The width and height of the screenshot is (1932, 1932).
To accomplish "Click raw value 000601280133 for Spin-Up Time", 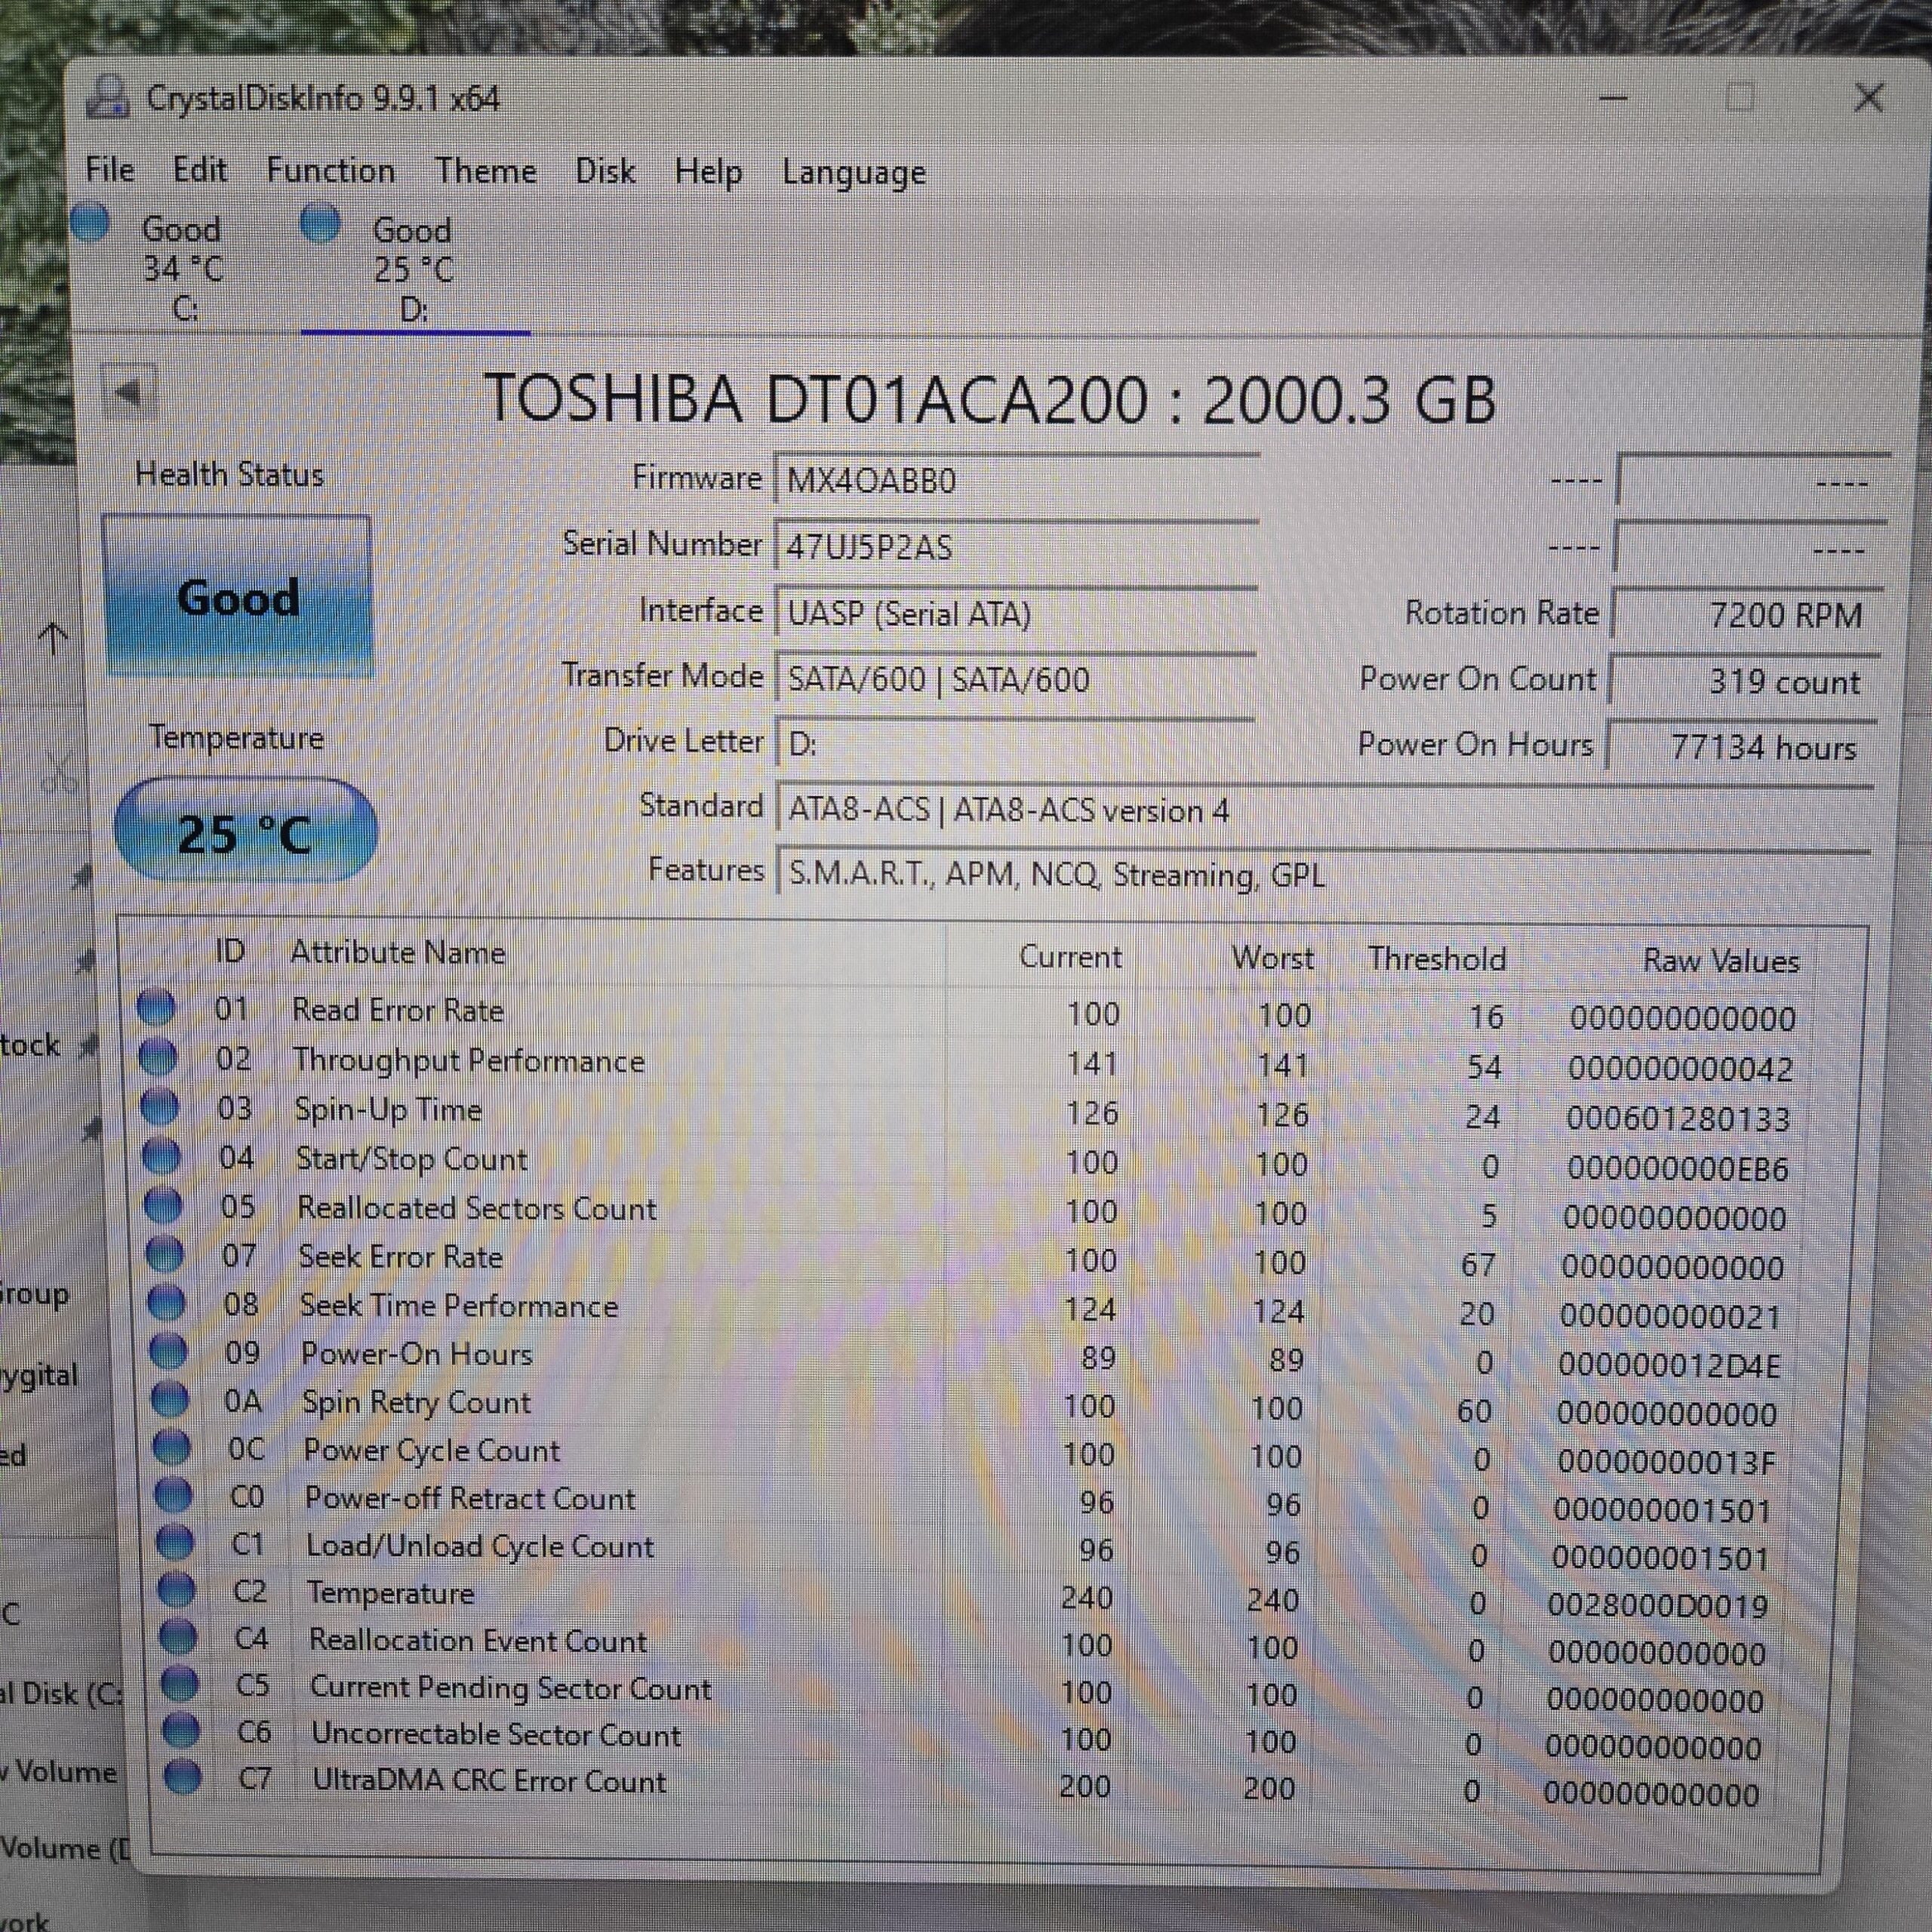I will pos(1678,1117).
